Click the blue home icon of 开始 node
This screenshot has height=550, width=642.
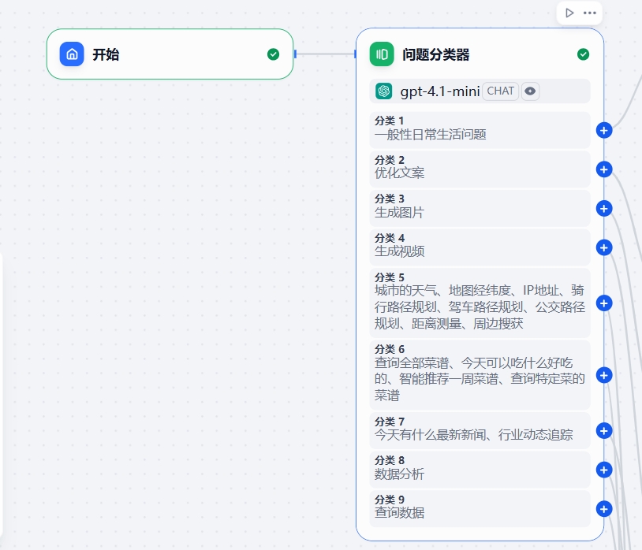(72, 54)
